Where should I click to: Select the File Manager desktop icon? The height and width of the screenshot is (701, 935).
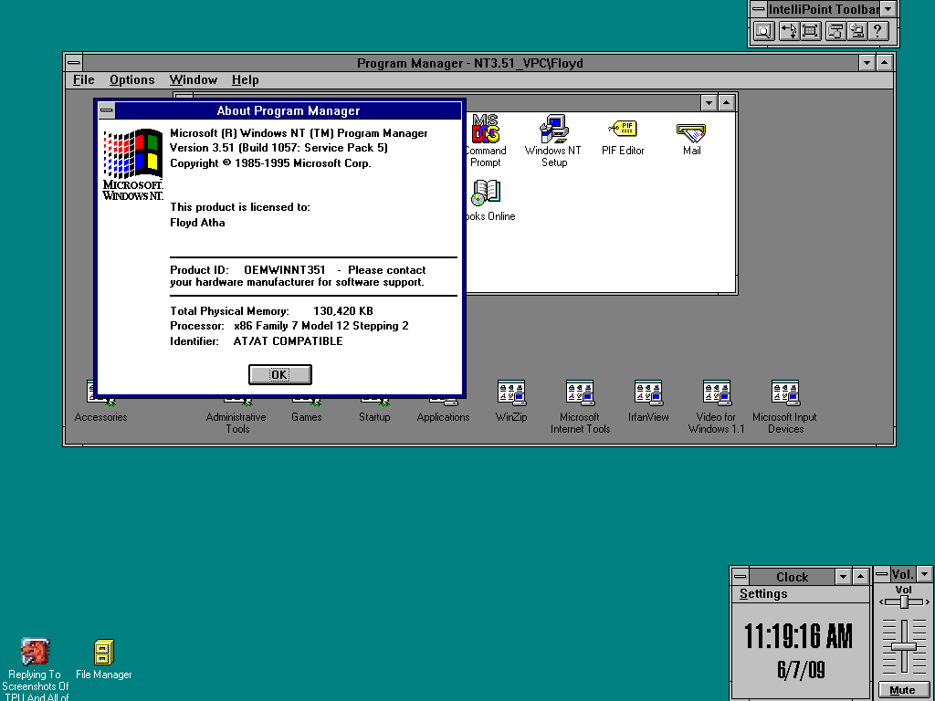tap(103, 653)
